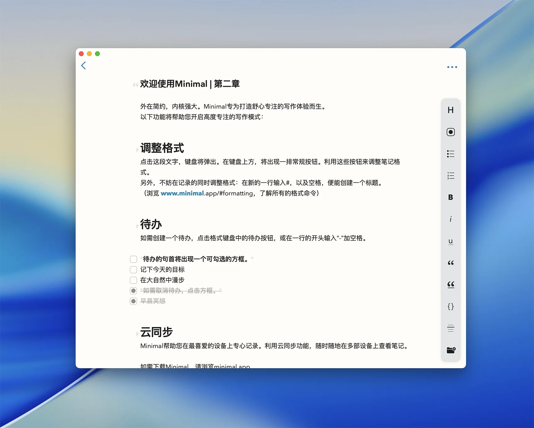Screen dimensions: 534x428
Task: Insert a block quote with the plain quote icon
Action: pyautogui.click(x=450, y=263)
